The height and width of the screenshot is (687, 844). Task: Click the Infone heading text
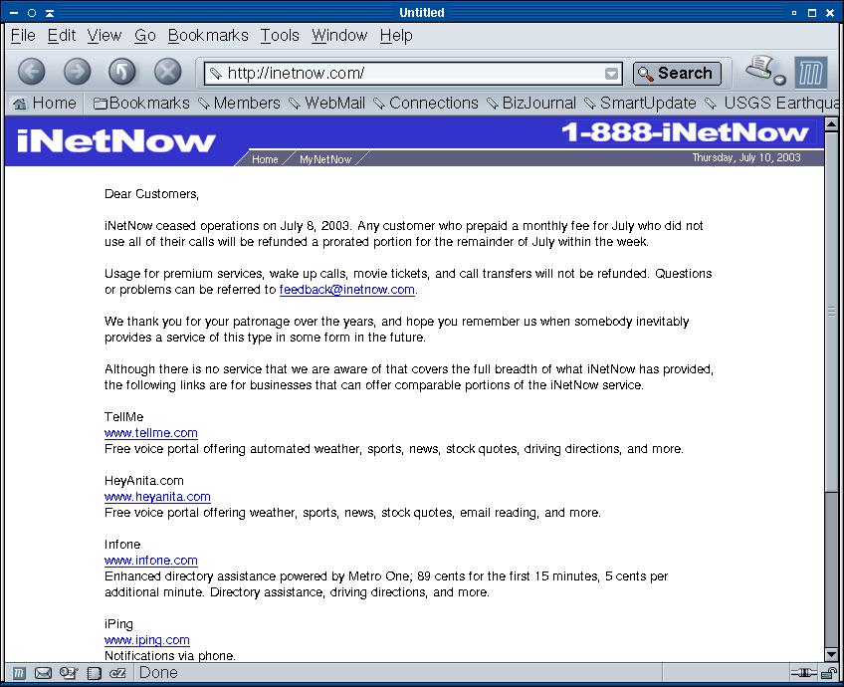122,545
